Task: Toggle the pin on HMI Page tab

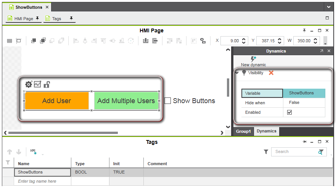Action: 37,18
